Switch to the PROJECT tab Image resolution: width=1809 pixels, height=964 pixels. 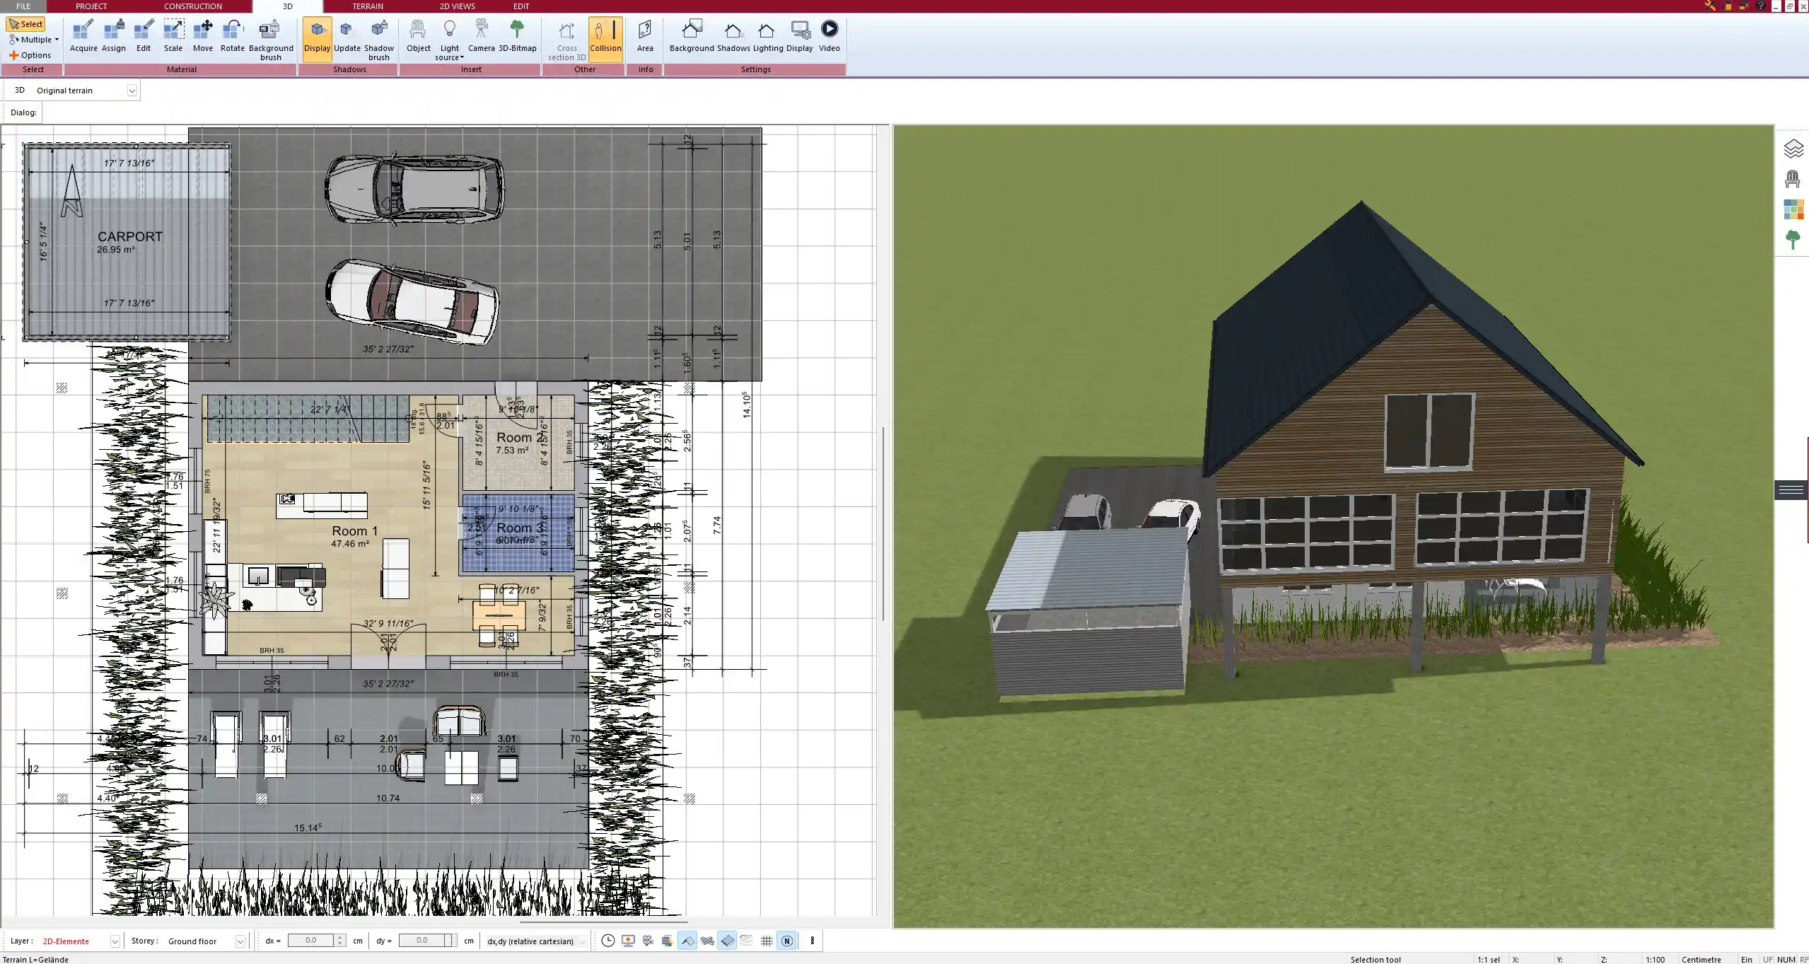pos(91,6)
